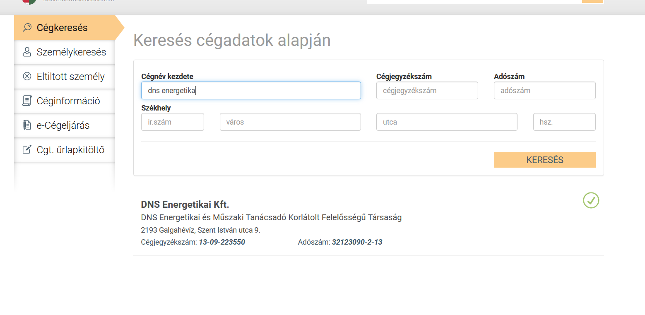Select the Adószám input field
645x315 pixels.
pyautogui.click(x=544, y=91)
